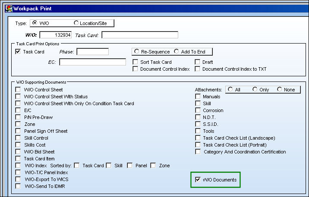This screenshot has height=197, width=309.
Task: Tick the Document Control Index checkbox
Action: point(135,69)
